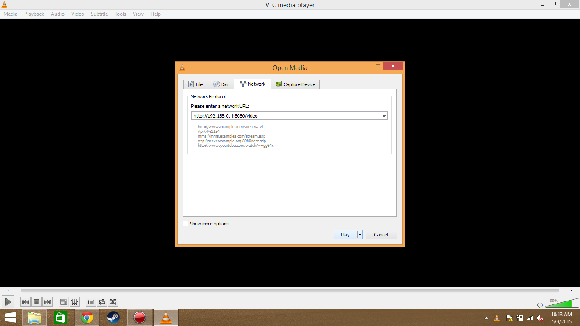Viewport: 580px width, 326px height.
Task: Click the taskbar clock 10:13 AM
Action: point(561,315)
